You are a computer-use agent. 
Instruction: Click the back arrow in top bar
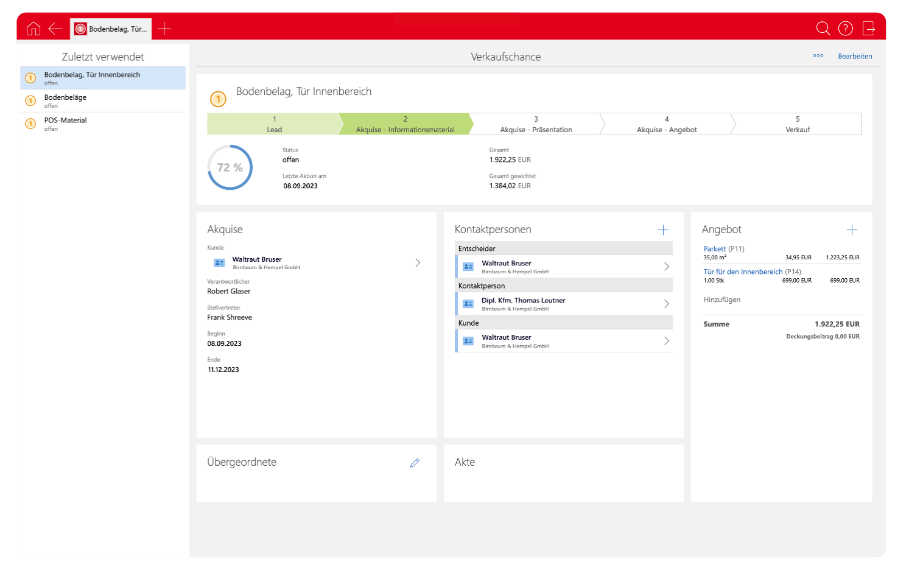point(55,29)
